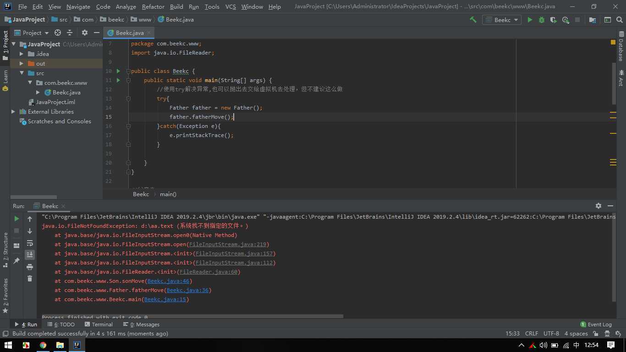Click the Build Project hammer icon
Screen dimensions: 626x352
point(473,20)
